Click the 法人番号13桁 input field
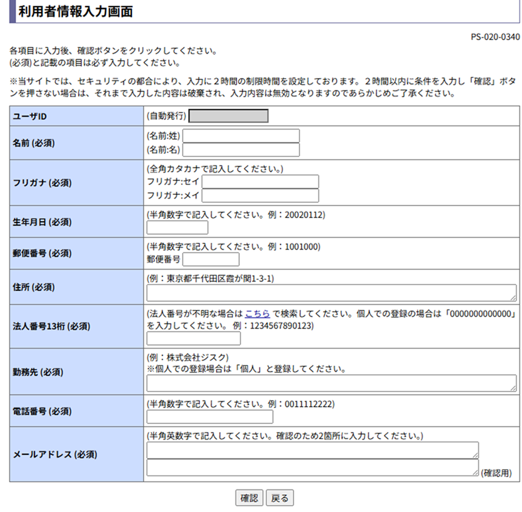522x512 pixels. (193, 339)
